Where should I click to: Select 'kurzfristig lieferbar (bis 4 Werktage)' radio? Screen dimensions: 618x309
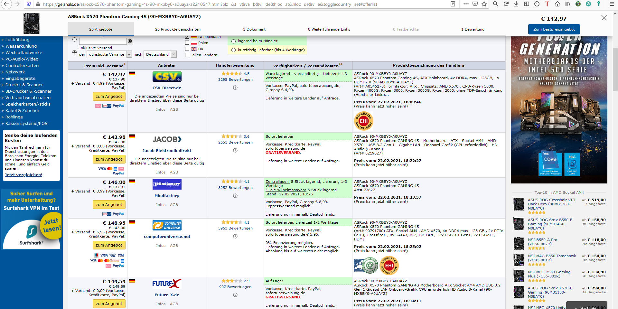tap(234, 50)
